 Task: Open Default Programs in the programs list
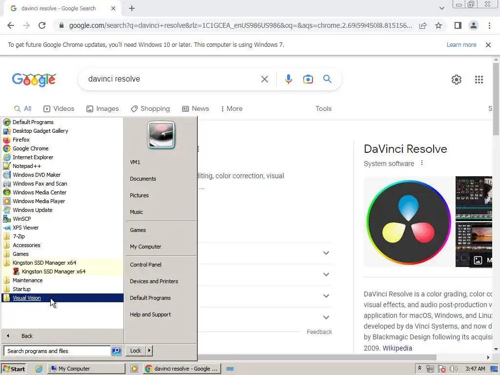pyautogui.click(x=33, y=122)
